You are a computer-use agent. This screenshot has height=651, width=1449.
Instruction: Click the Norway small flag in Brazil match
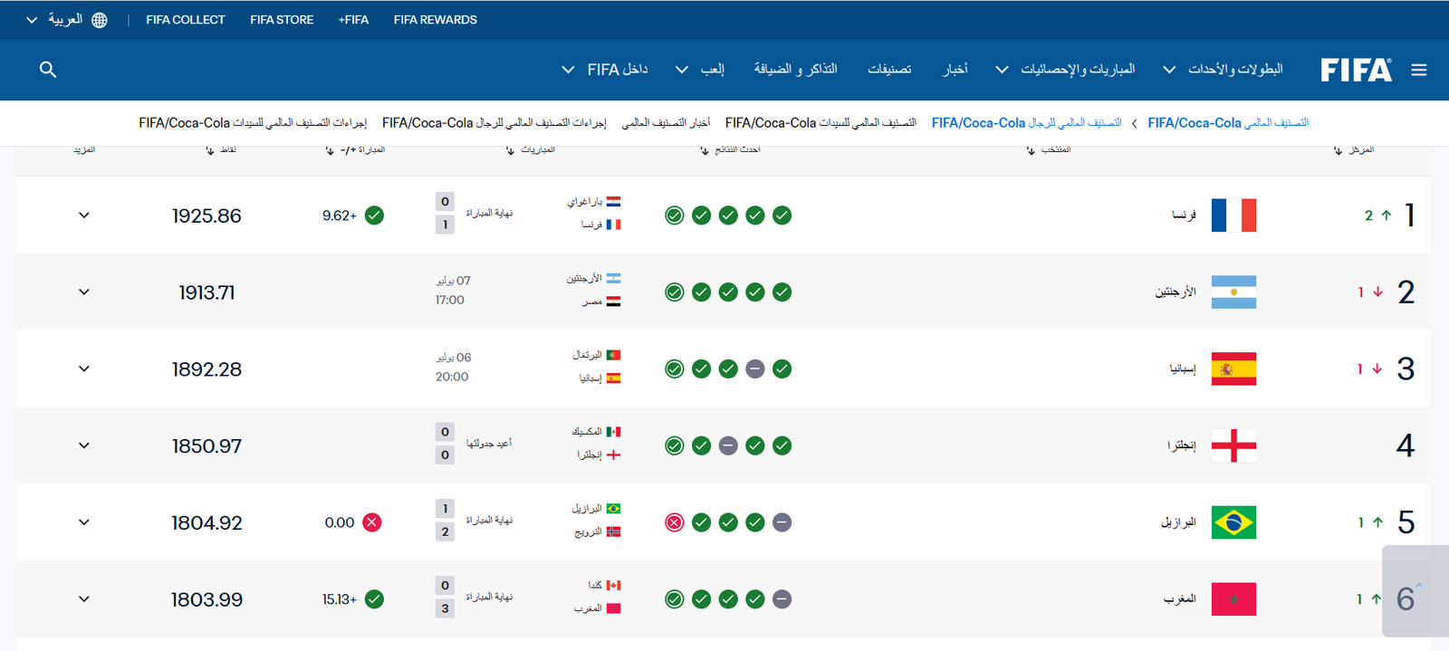click(613, 531)
